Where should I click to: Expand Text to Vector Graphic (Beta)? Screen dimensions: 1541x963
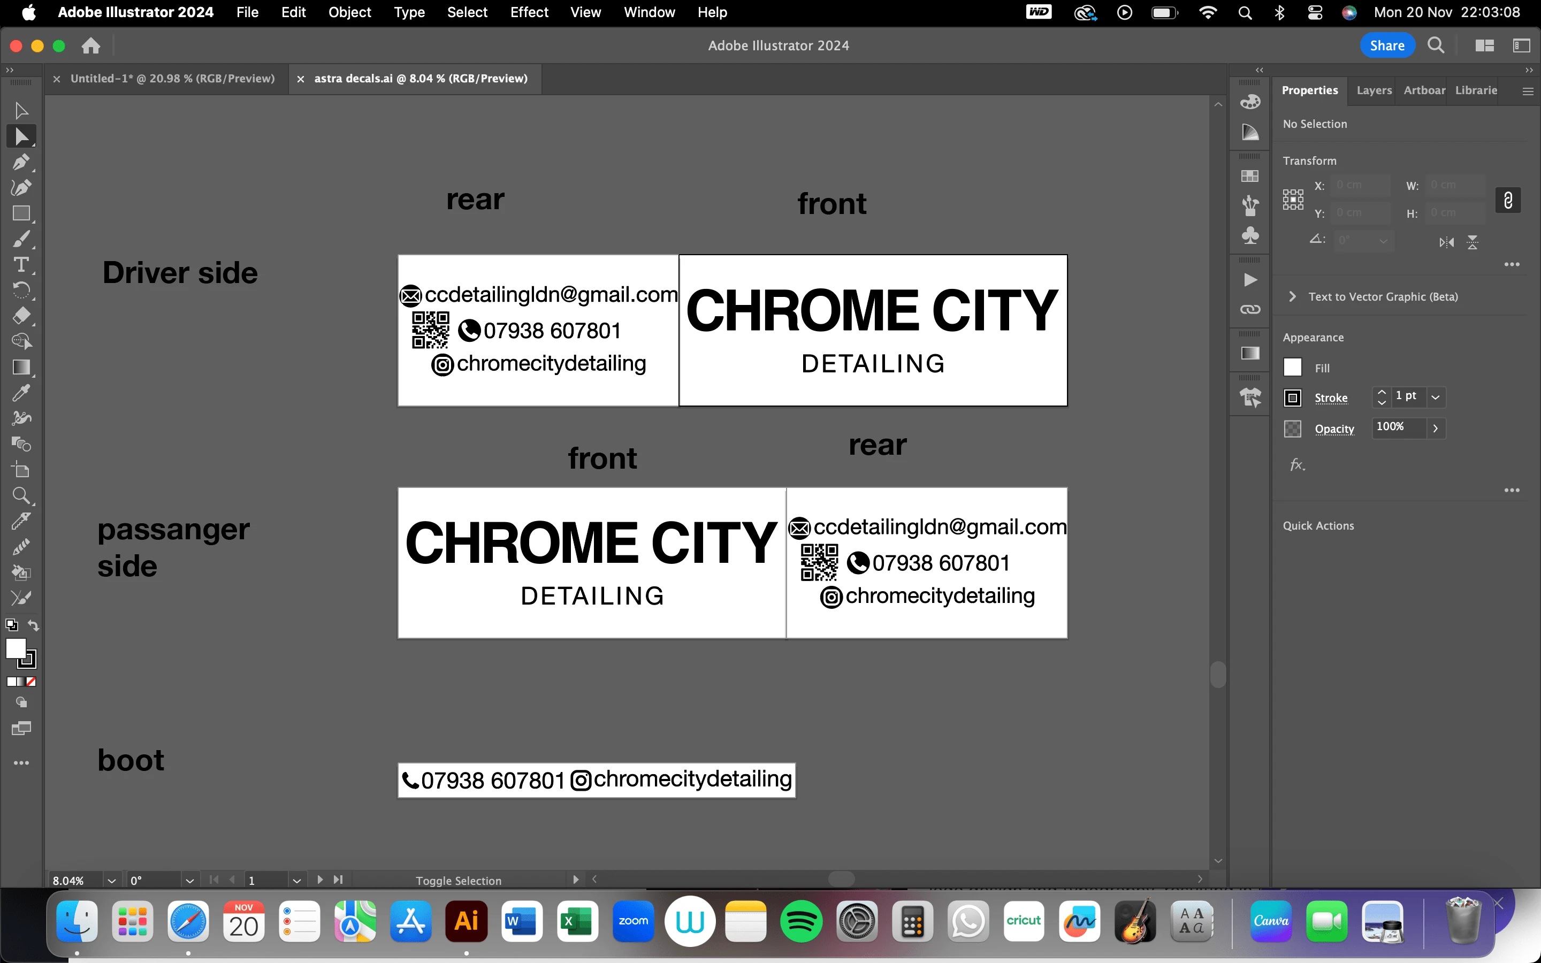[x=1292, y=297]
